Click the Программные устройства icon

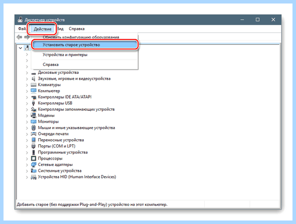[x=34, y=152]
